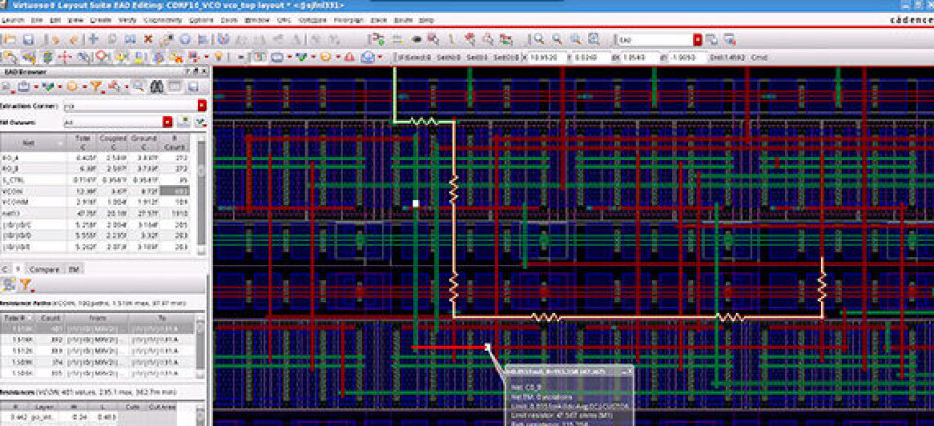Click the 693 R Count cell
Screen dimensions: 934x426
coord(176,191)
